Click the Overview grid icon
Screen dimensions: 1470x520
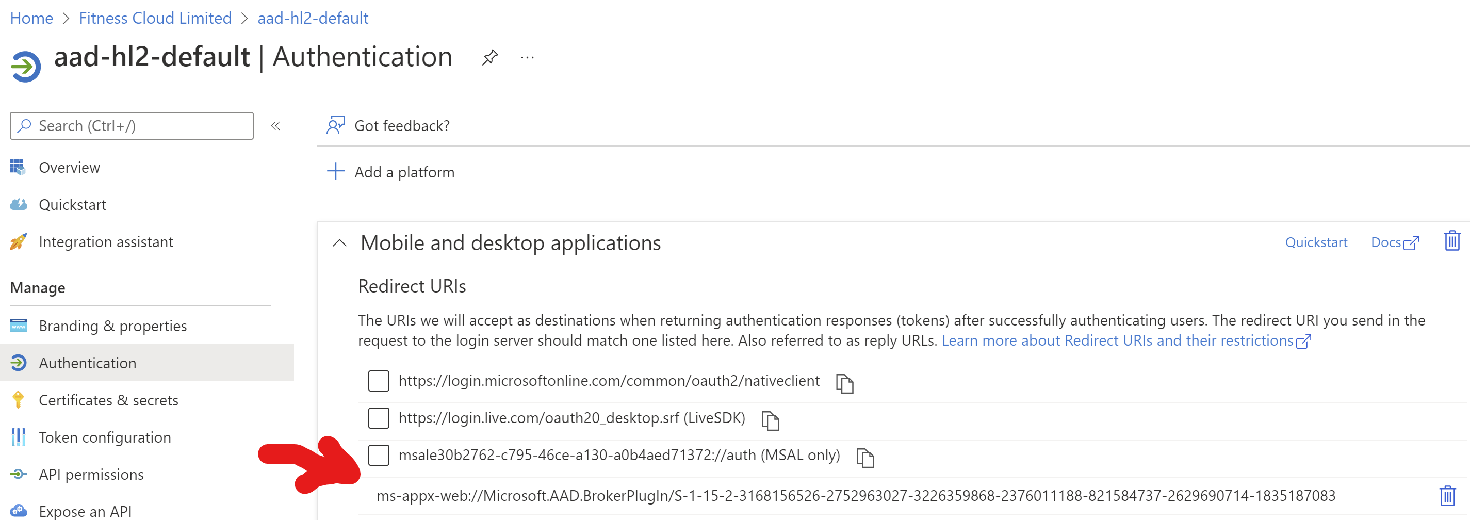click(18, 167)
